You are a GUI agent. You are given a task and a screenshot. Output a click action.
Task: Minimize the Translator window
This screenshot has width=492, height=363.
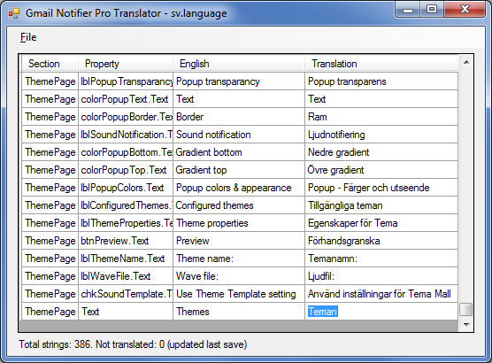(408, 10)
